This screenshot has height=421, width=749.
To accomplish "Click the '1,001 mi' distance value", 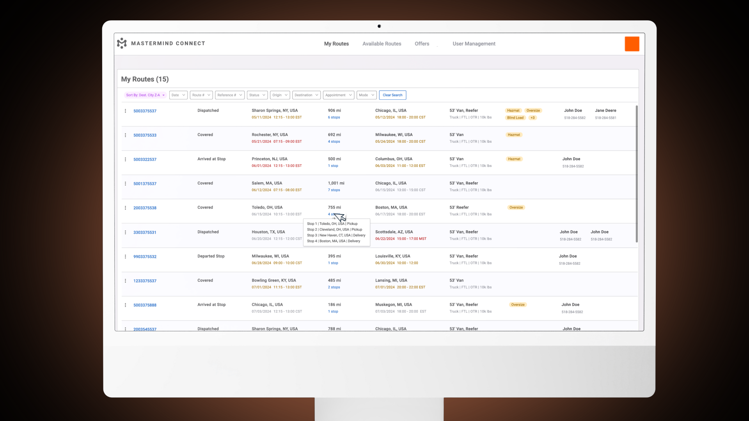I will click(336, 183).
